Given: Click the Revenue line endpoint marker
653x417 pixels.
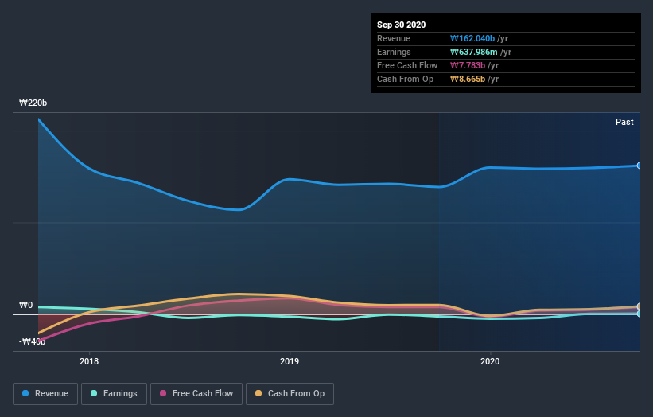Looking at the screenshot, I should 639,166.
